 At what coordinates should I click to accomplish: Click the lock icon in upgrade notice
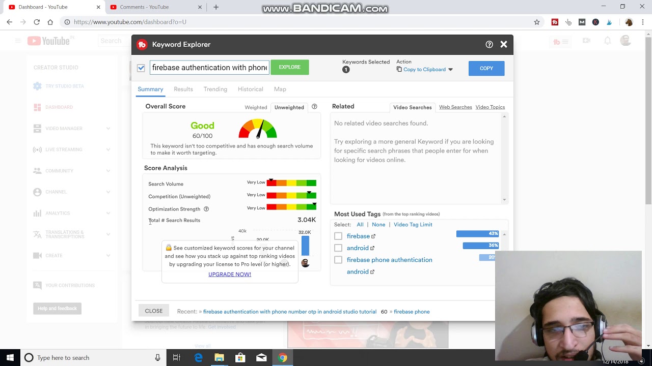(x=169, y=248)
